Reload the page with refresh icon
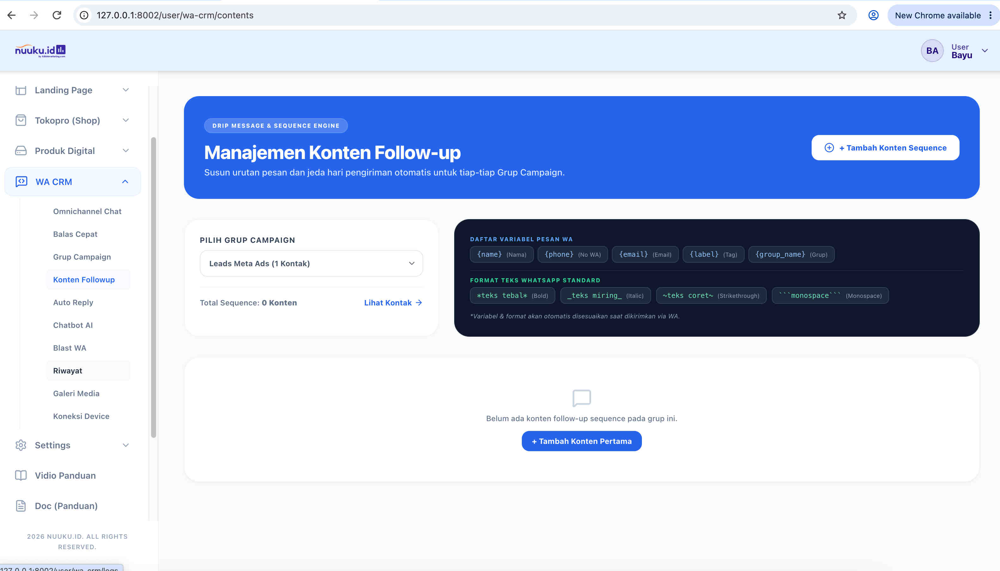 pos(57,15)
